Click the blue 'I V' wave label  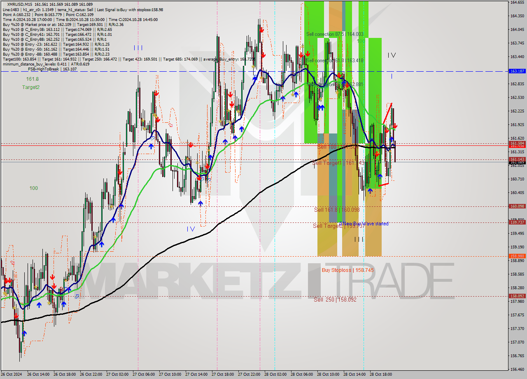(191, 229)
